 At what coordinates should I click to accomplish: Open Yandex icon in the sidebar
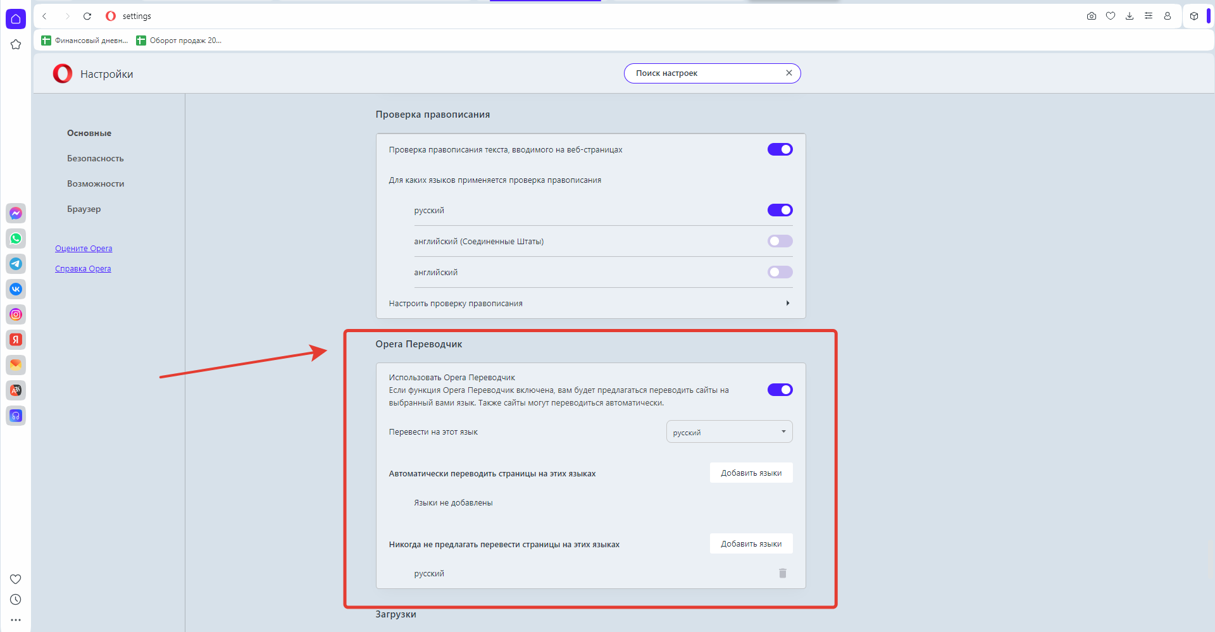(16, 340)
